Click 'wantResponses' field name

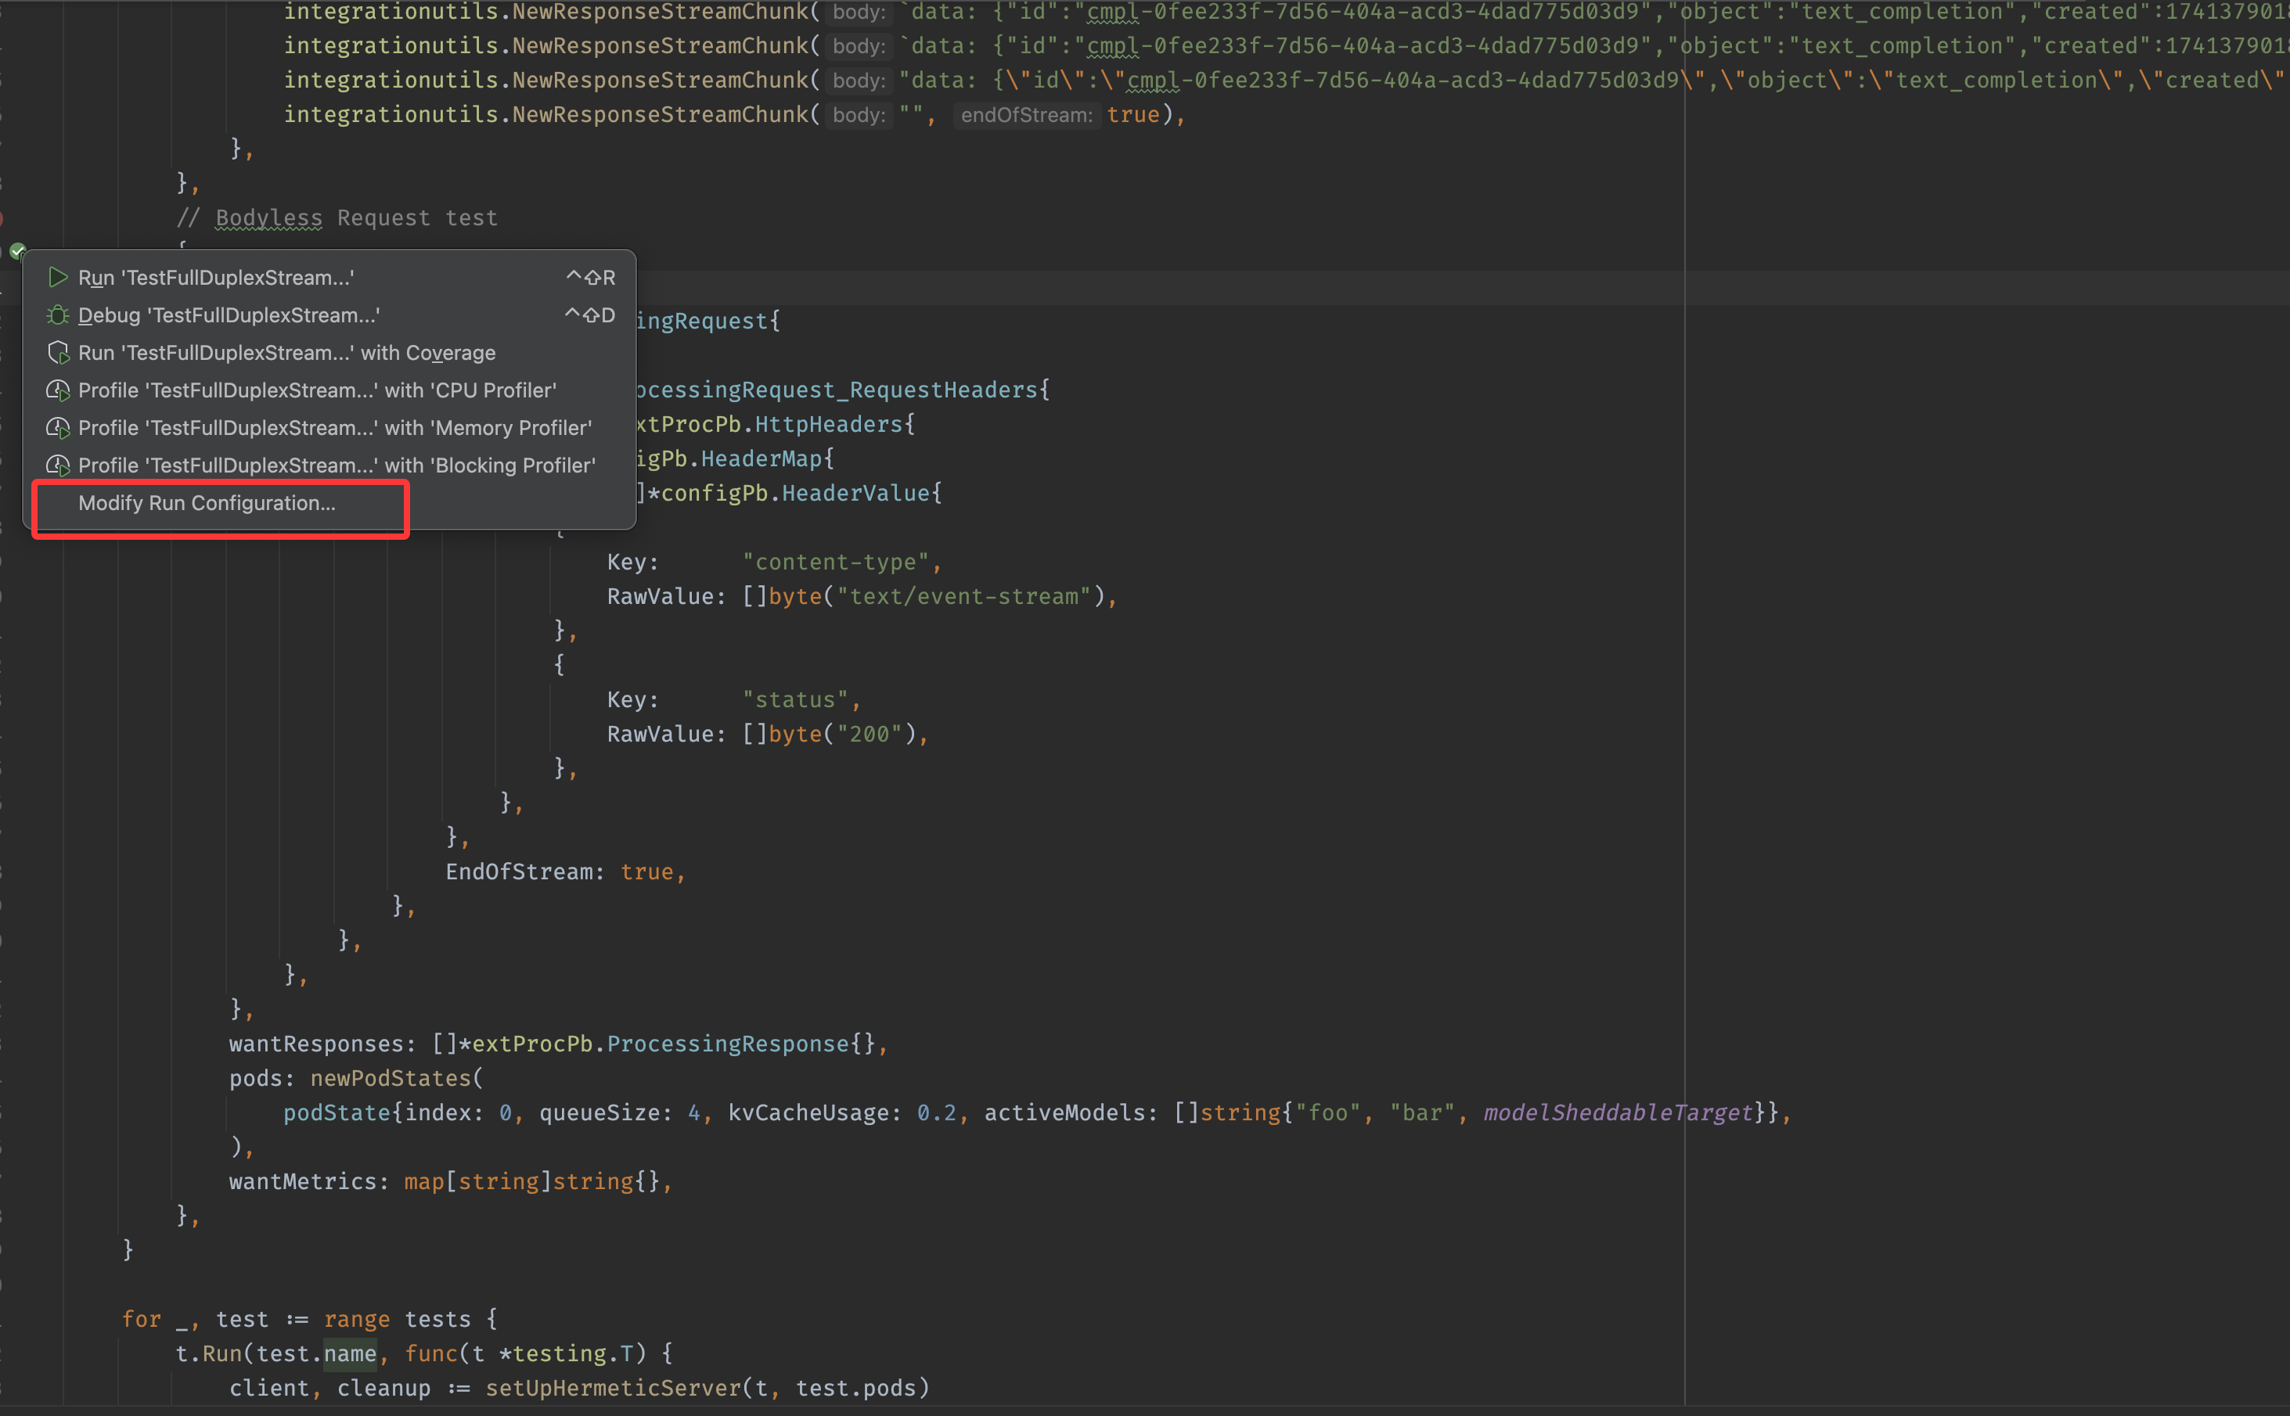click(x=316, y=1044)
